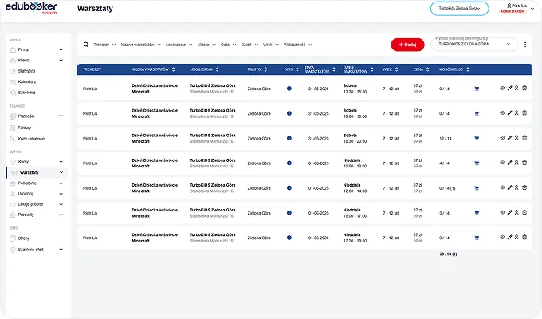Click the search magnifier icon in filter bar
The height and width of the screenshot is (319, 542).
[x=86, y=45]
